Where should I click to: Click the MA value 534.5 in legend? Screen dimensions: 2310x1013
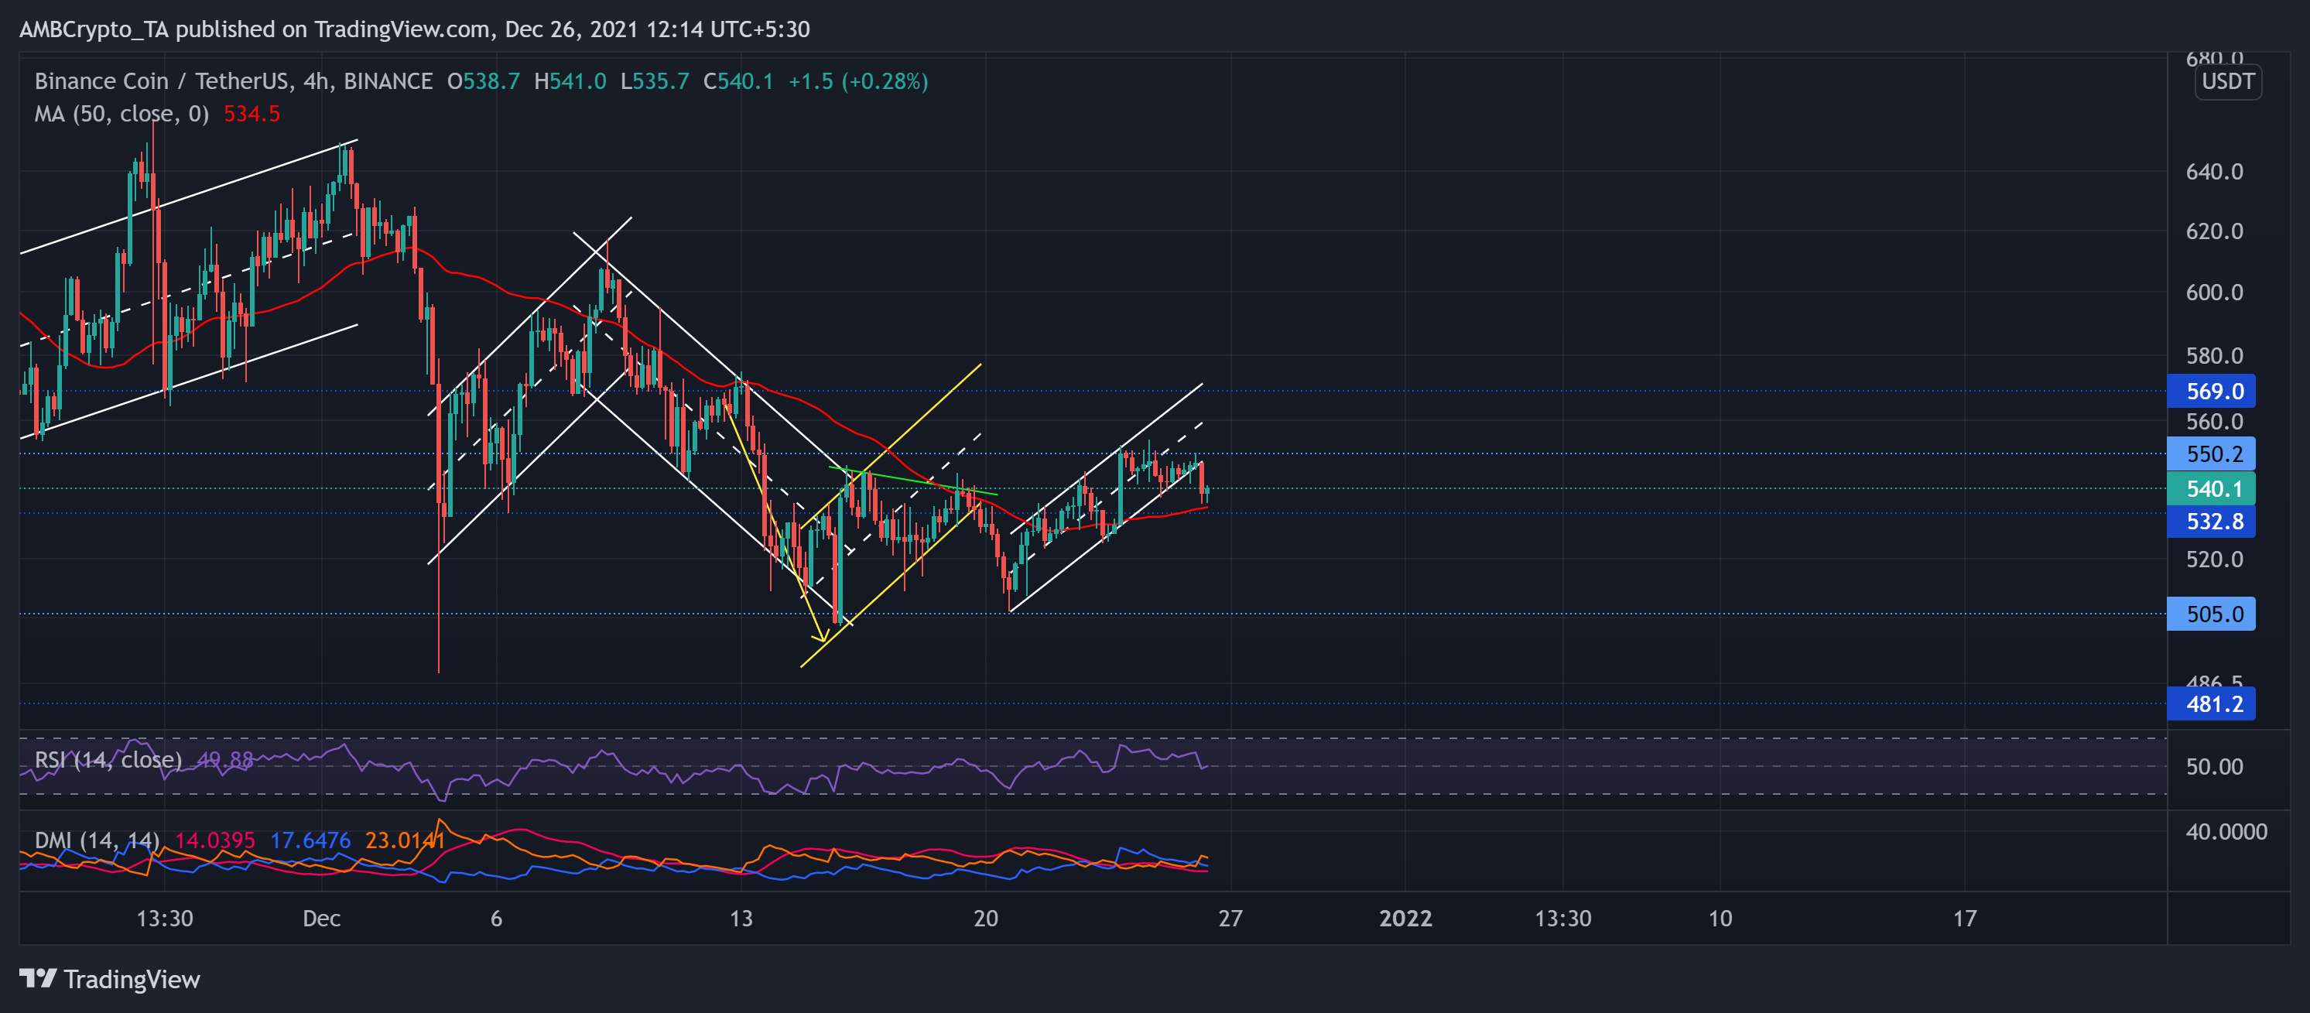click(x=252, y=114)
